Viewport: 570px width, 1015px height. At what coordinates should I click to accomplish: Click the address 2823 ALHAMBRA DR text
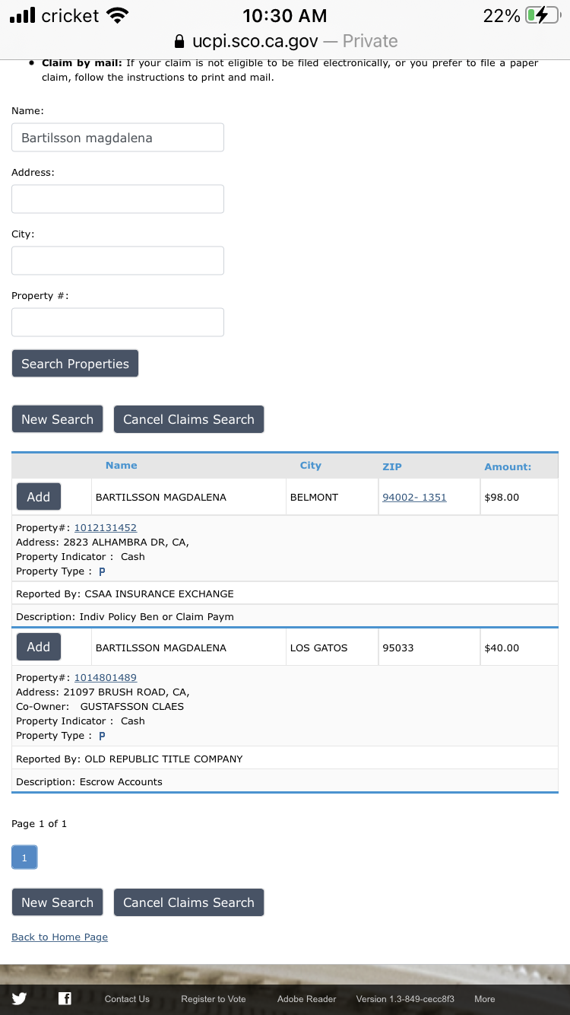click(x=103, y=542)
